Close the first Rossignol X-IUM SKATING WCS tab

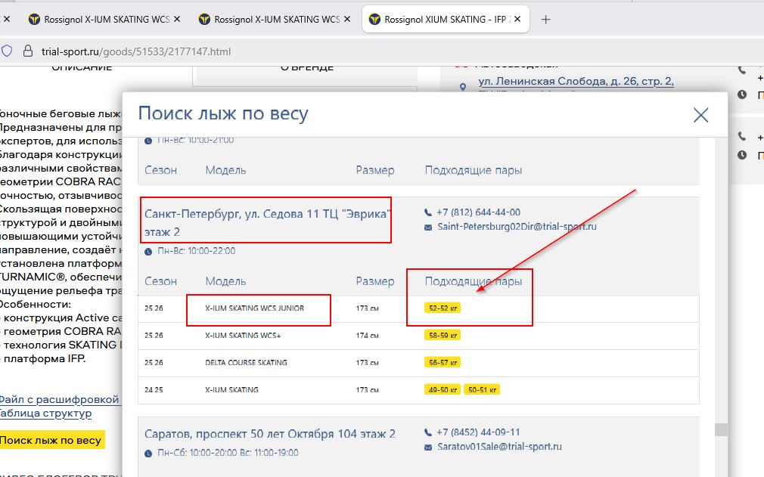point(177,19)
